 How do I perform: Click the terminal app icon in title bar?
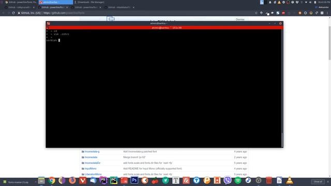48,23
